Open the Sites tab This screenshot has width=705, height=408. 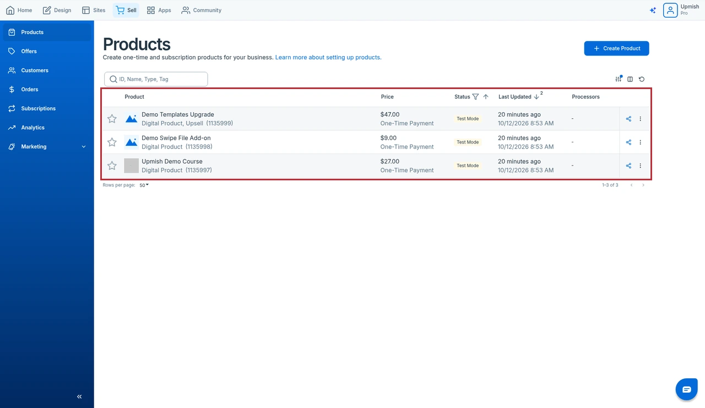pos(93,10)
